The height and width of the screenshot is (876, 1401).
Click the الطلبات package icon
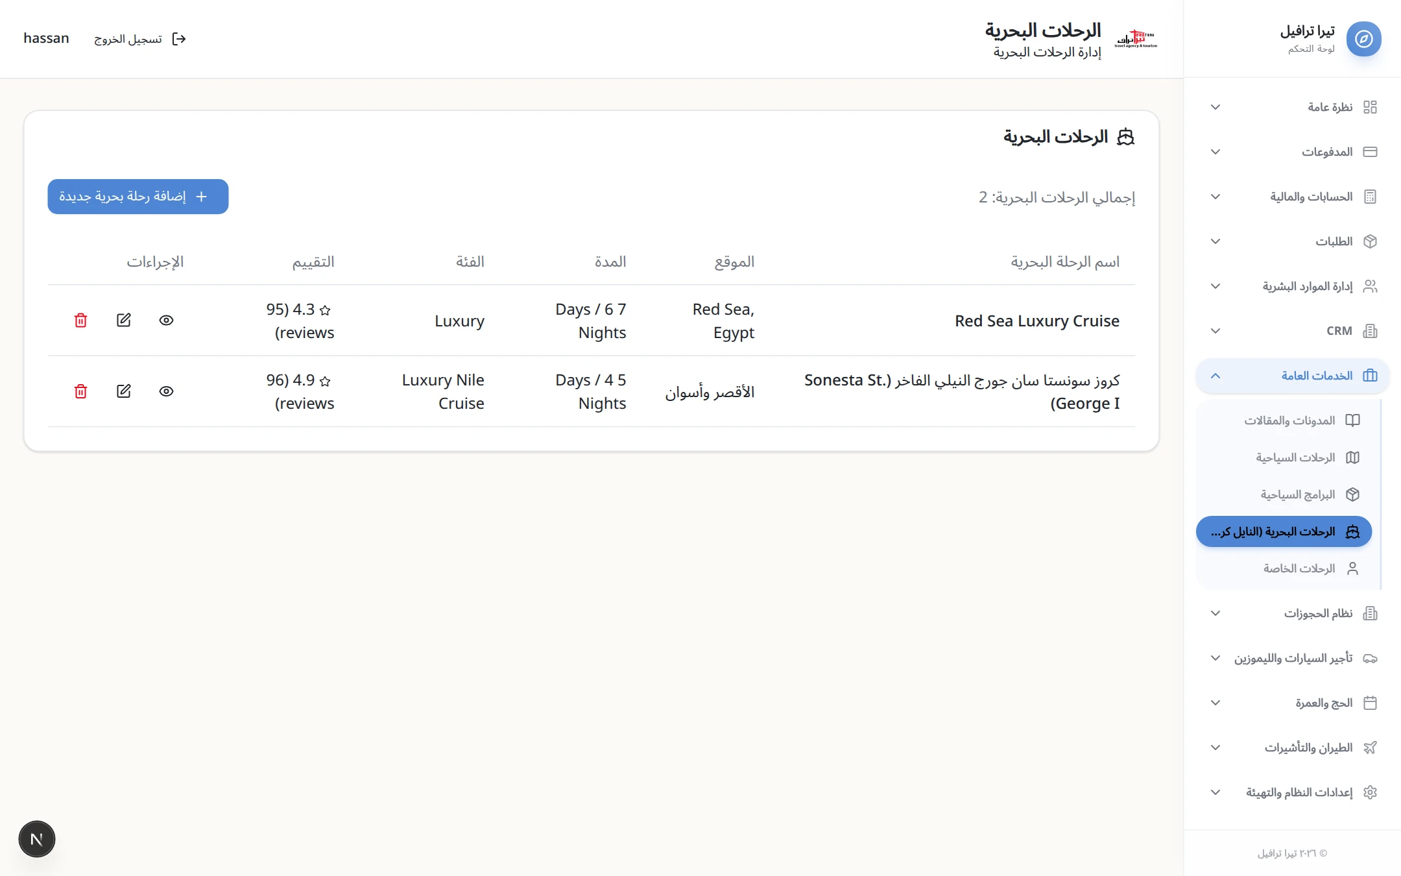point(1370,241)
